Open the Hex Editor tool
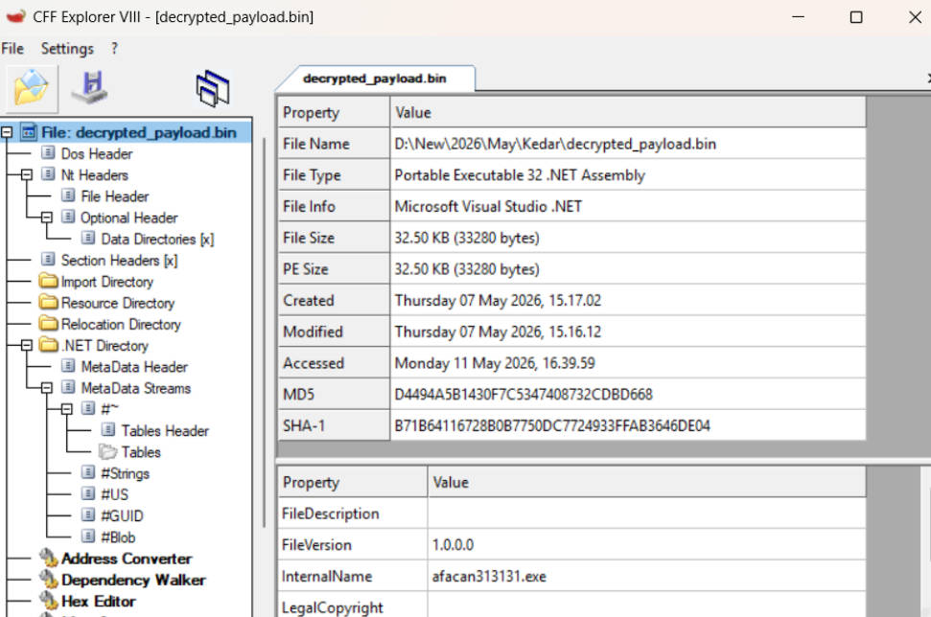Image resolution: width=931 pixels, height=617 pixels. (x=99, y=602)
